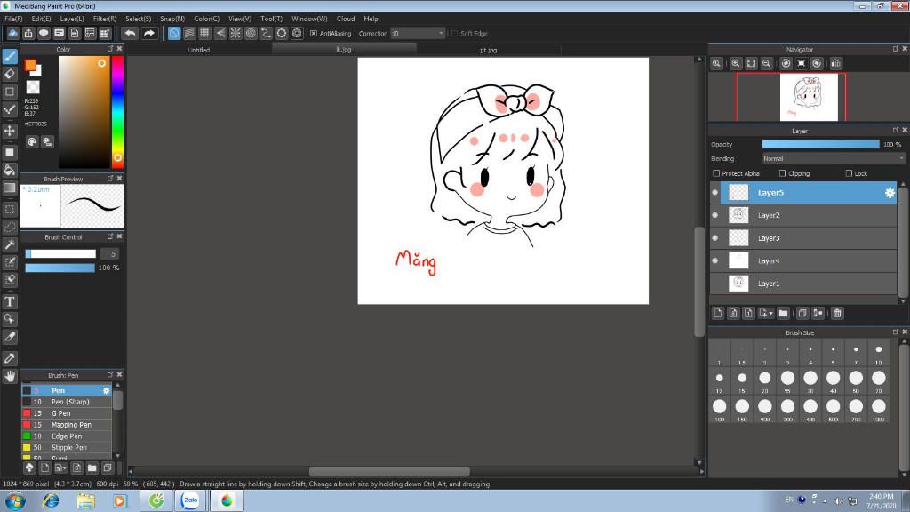The height and width of the screenshot is (512, 910).
Task: Select the Eraser tool
Action: pyautogui.click(x=10, y=75)
